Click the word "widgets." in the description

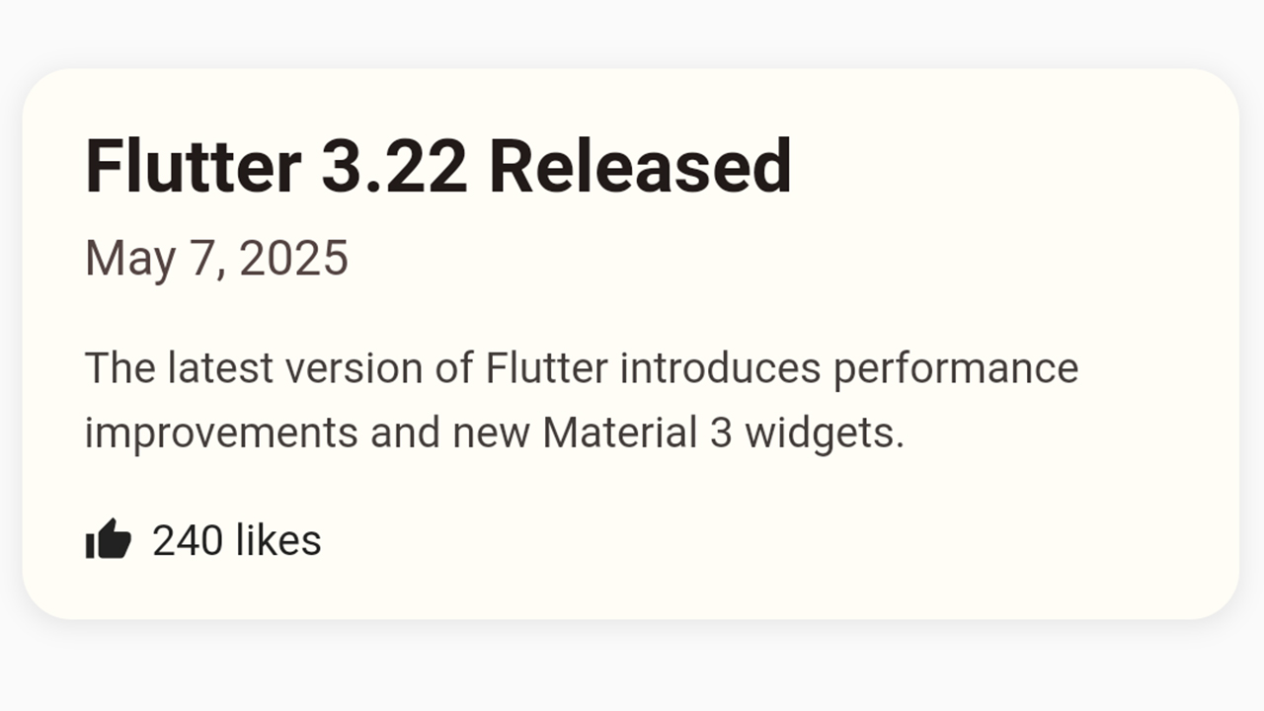tap(825, 434)
